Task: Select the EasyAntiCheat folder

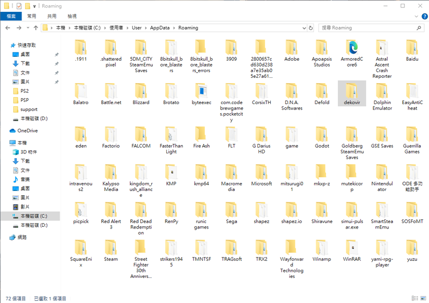Action: click(412, 97)
